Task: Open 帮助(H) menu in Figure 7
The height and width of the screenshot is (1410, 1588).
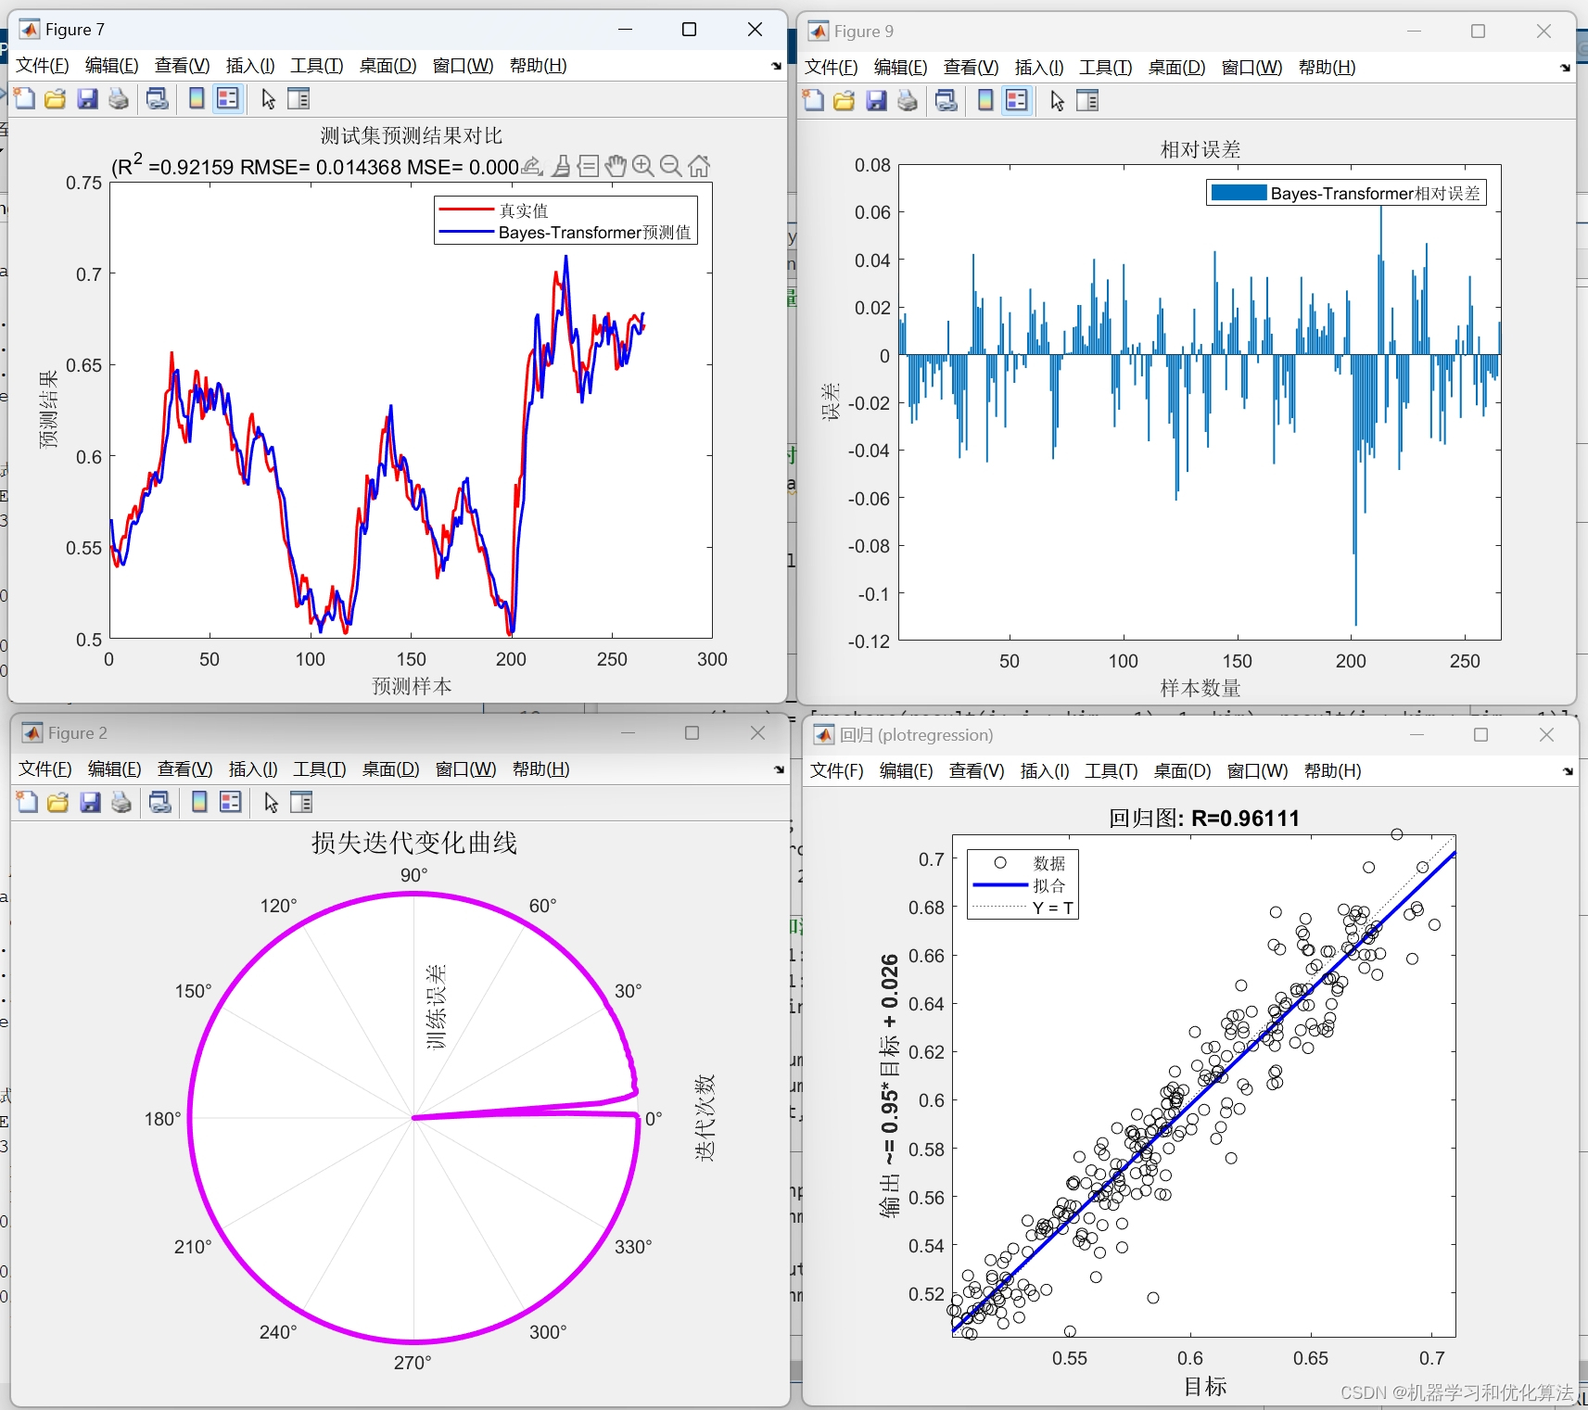Action: tap(538, 66)
